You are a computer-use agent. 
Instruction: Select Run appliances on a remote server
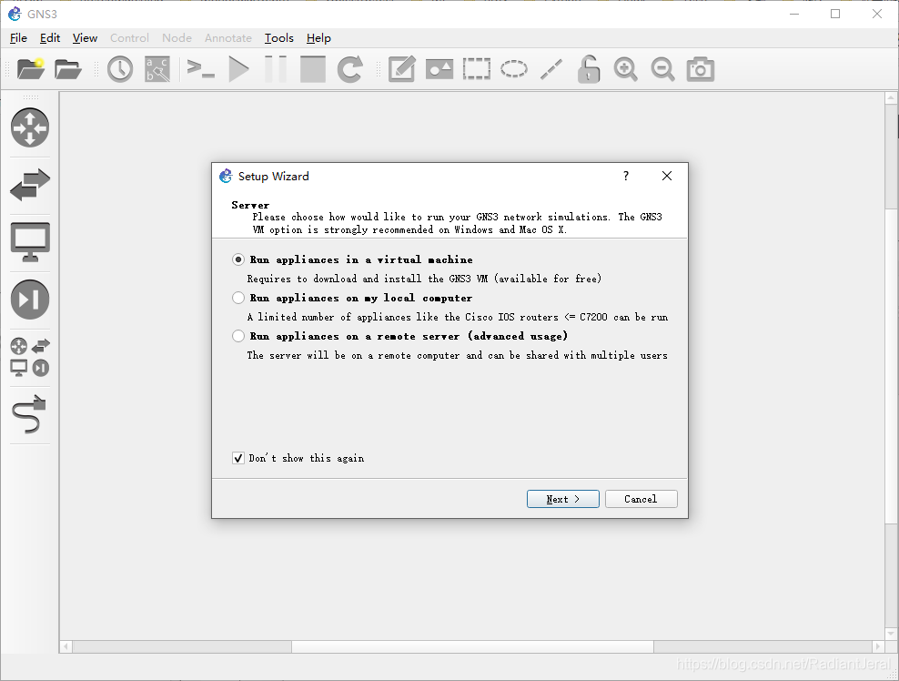pos(399,336)
